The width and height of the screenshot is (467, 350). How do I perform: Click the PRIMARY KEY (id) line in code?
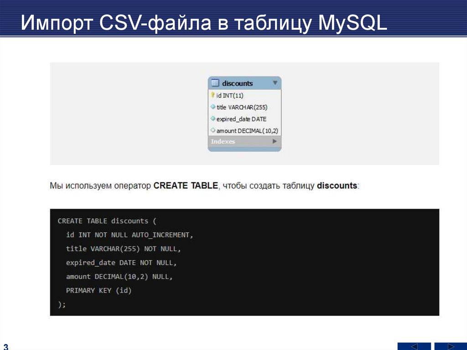coord(99,290)
